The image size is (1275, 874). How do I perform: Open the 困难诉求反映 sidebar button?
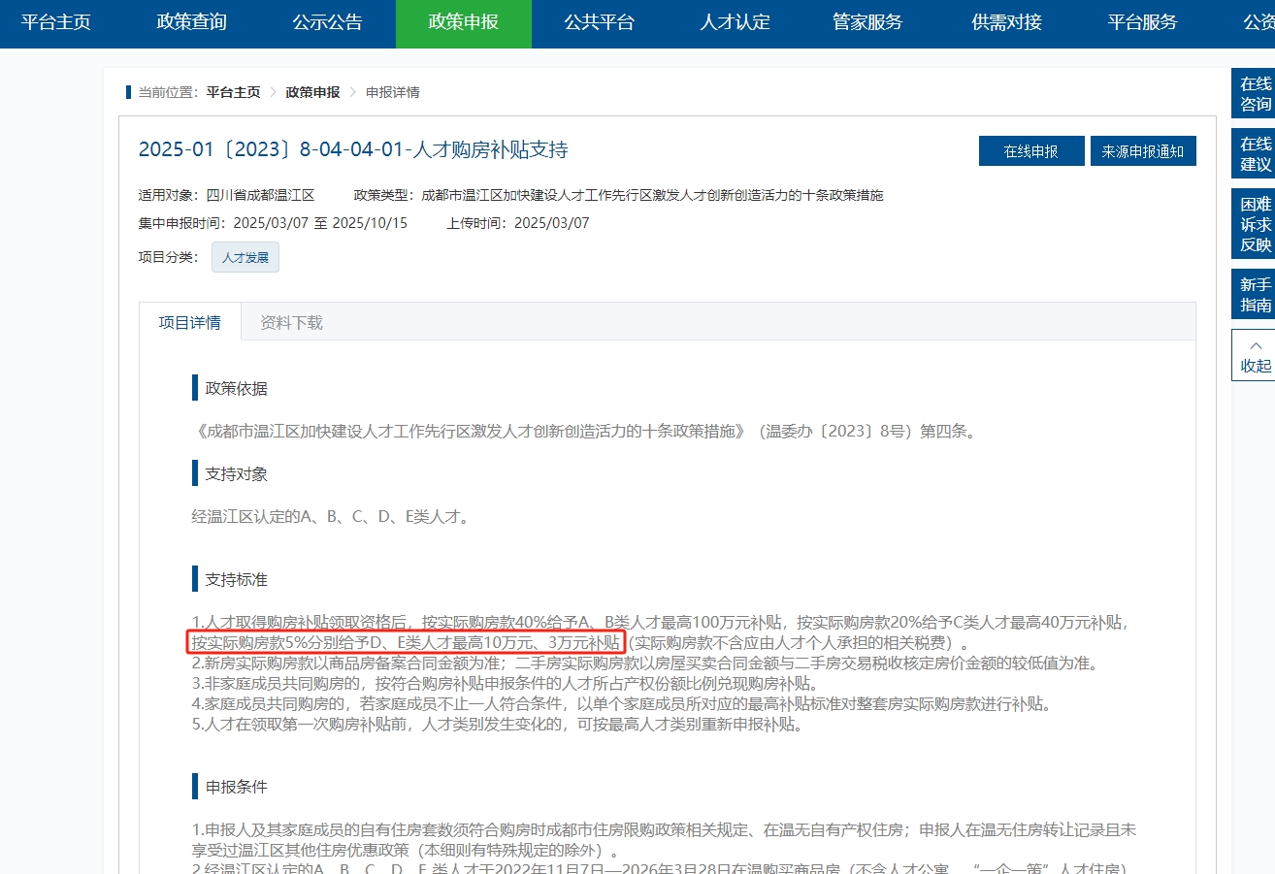(1256, 224)
